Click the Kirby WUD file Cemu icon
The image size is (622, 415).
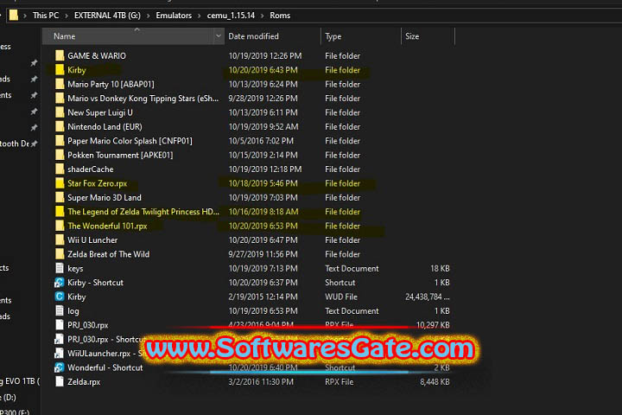[x=59, y=297]
